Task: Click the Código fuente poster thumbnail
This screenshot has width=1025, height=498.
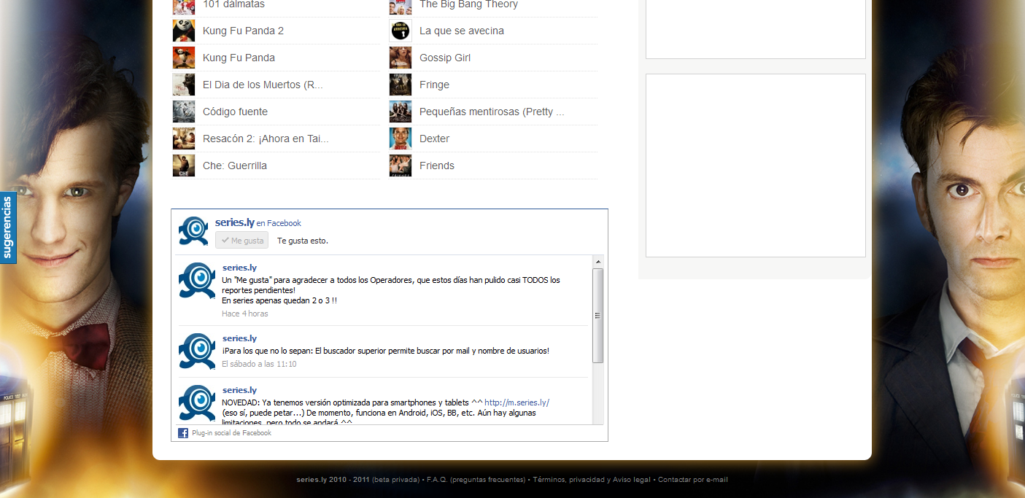Action: click(184, 112)
